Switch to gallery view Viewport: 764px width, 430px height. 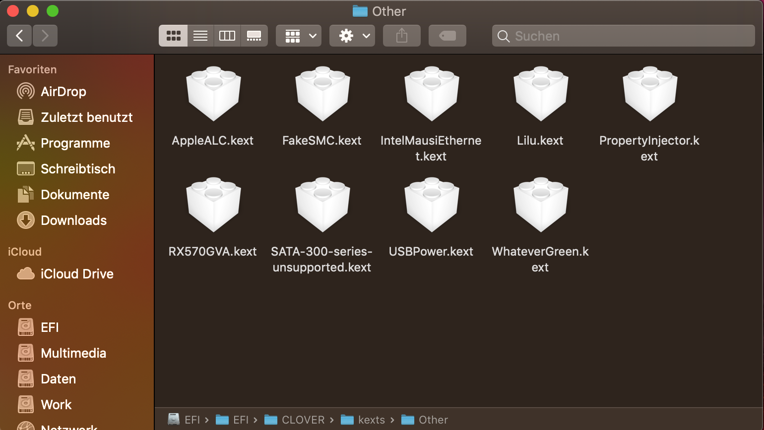(254, 36)
